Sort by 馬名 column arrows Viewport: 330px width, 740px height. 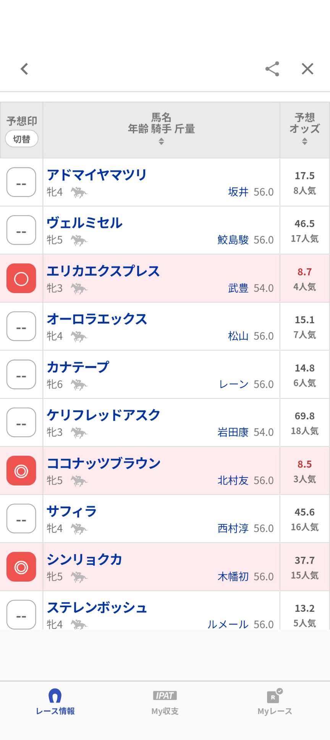[161, 142]
